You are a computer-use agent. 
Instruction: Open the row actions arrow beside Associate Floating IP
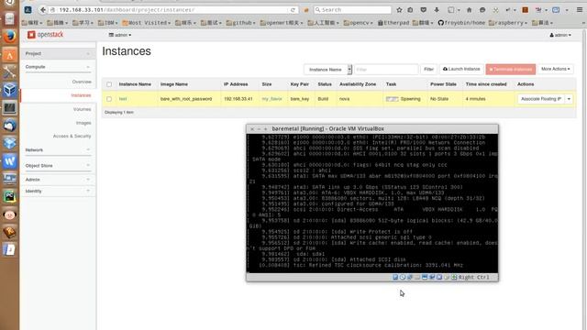pyautogui.click(x=569, y=99)
